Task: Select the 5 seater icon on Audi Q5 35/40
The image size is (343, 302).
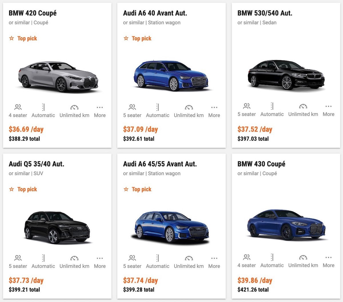Action: (18, 258)
